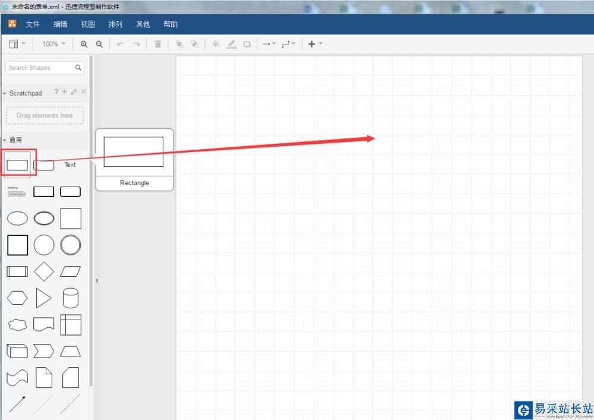Viewport: 594px width, 420px height.
Task: Select the wavy tape shape
Action: tap(17, 378)
